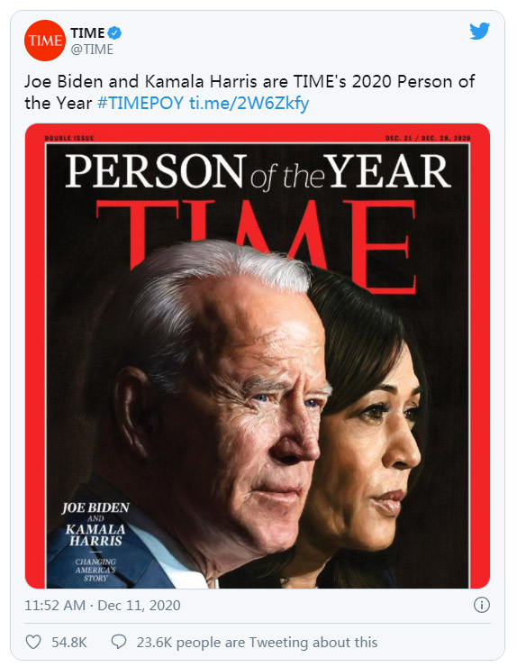
Task: Follow the ti.me/2W6Zkfy link
Action: pyautogui.click(x=249, y=104)
